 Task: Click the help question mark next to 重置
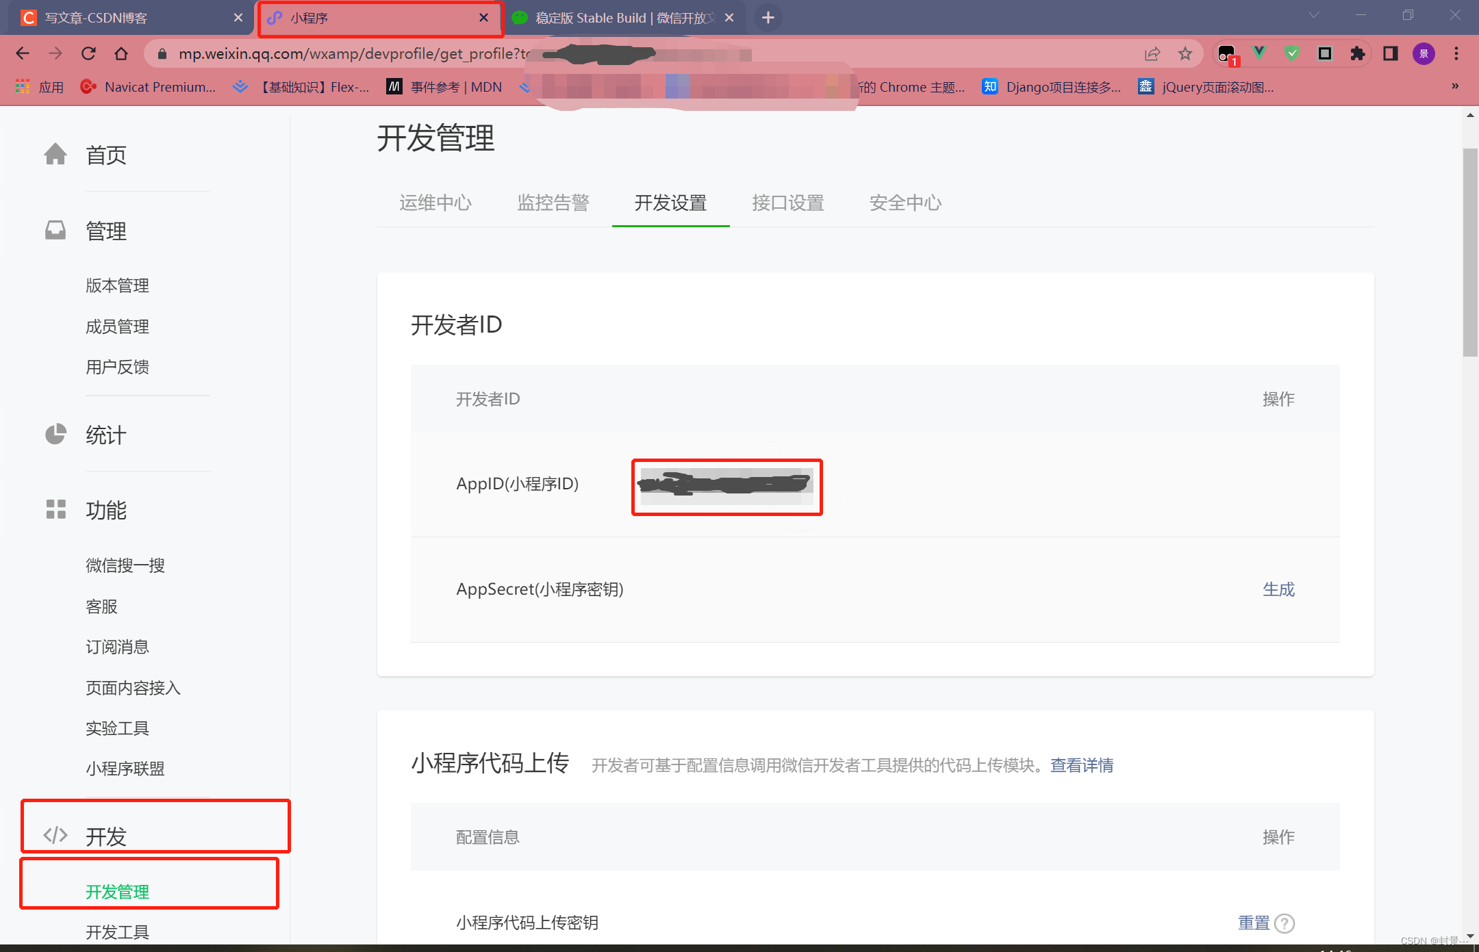(1285, 923)
